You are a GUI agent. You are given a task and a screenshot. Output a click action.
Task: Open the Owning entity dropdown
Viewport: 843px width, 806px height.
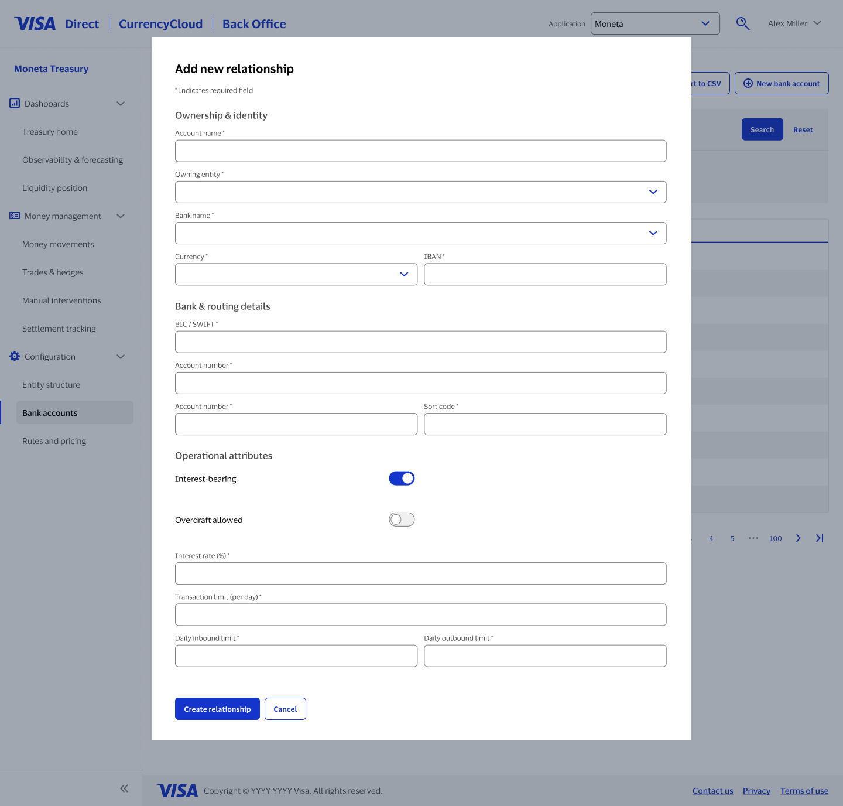[420, 192]
